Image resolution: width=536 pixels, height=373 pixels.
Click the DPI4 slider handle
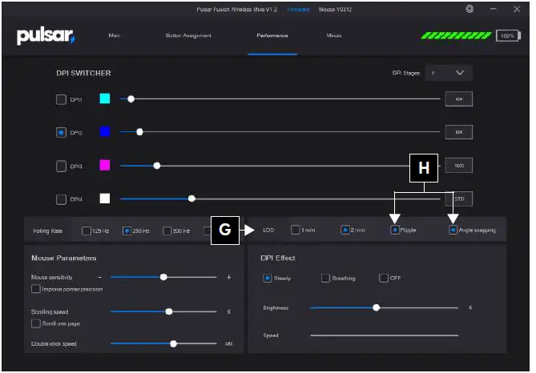pyautogui.click(x=191, y=199)
